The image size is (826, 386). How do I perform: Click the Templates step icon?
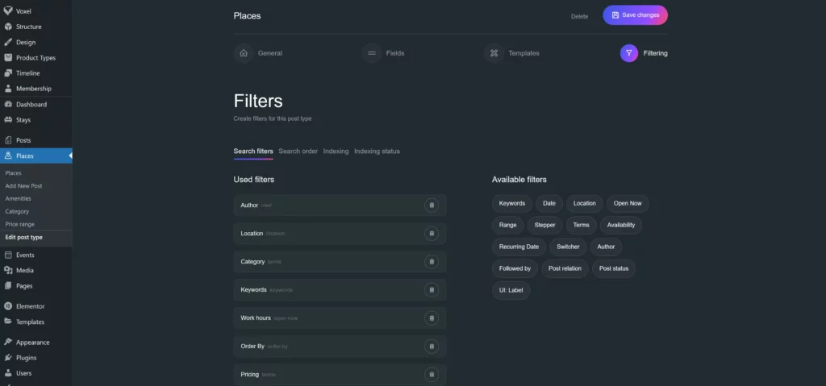click(x=494, y=53)
